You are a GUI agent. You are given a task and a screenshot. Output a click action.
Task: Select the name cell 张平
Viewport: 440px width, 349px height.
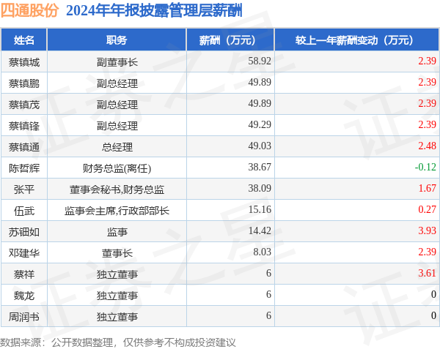[x=24, y=189]
